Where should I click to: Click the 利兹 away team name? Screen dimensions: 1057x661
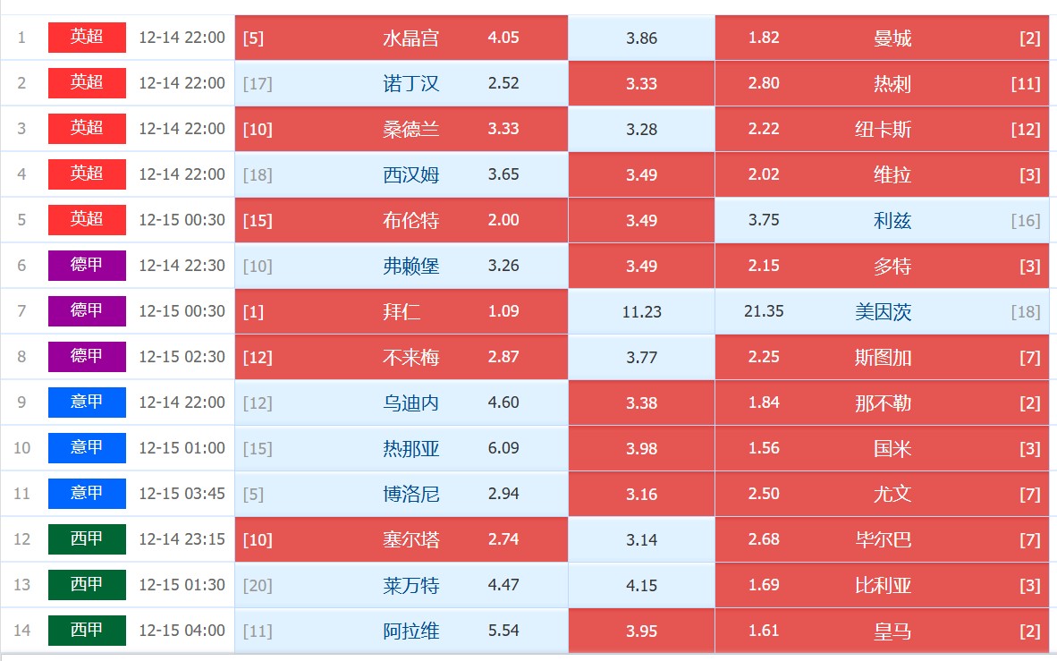click(892, 221)
